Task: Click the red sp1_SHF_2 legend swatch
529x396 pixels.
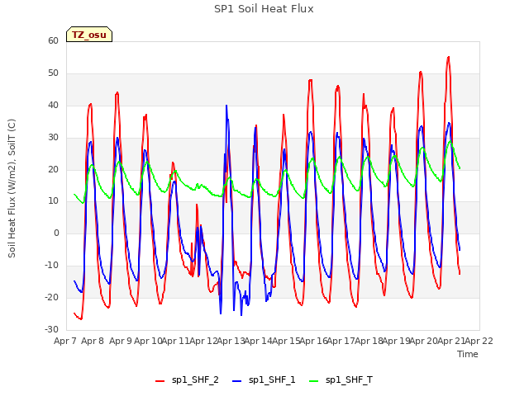Action: point(160,381)
